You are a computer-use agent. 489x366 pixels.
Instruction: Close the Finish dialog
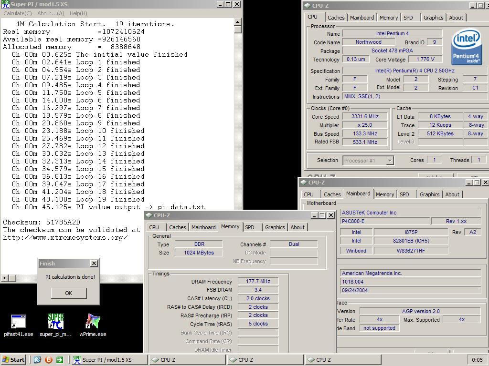94,263
